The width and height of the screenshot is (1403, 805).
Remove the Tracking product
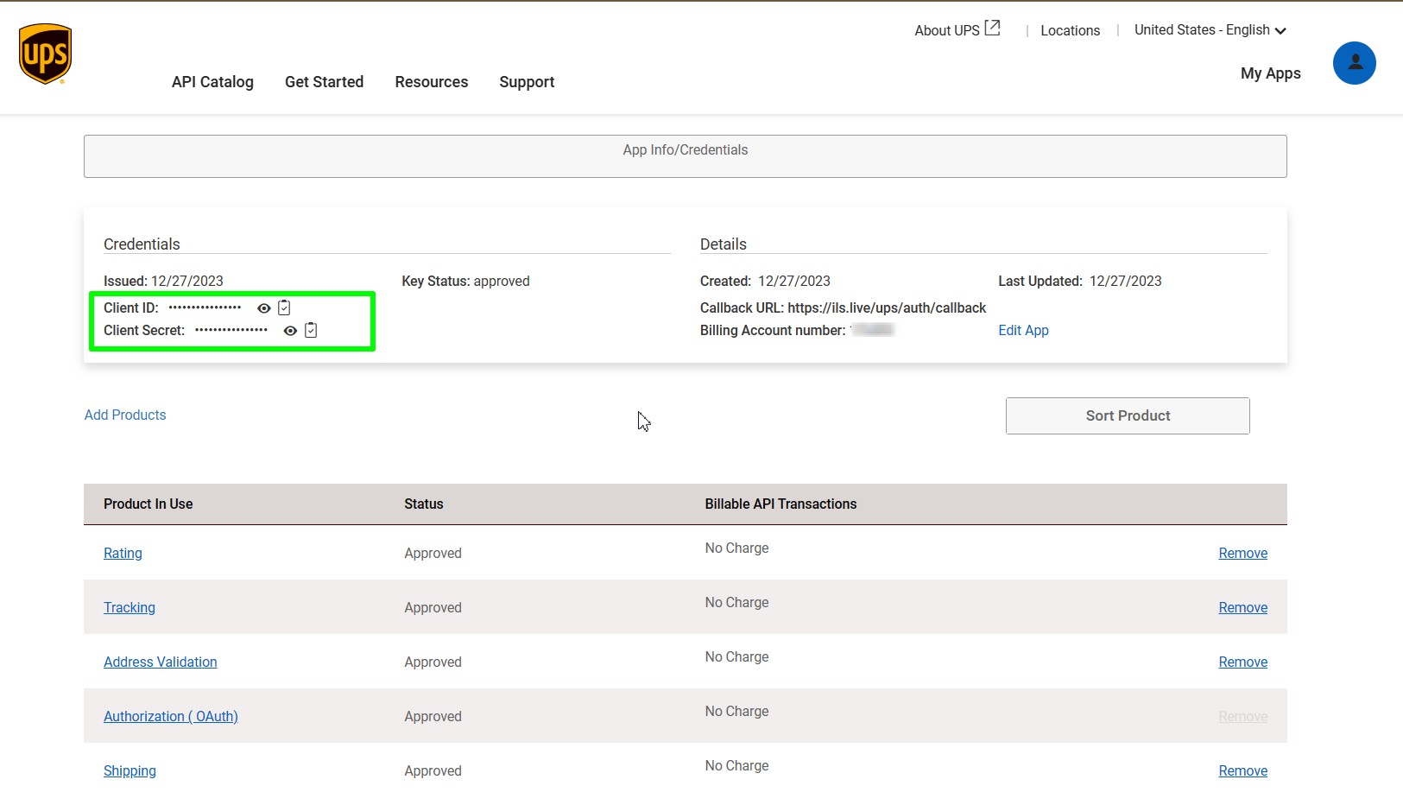1242,607
